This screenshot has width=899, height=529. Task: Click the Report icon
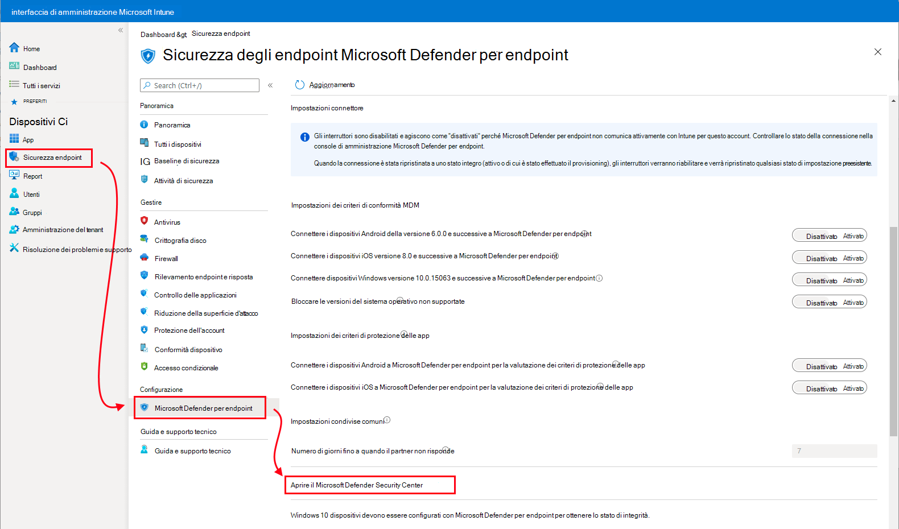(x=14, y=175)
